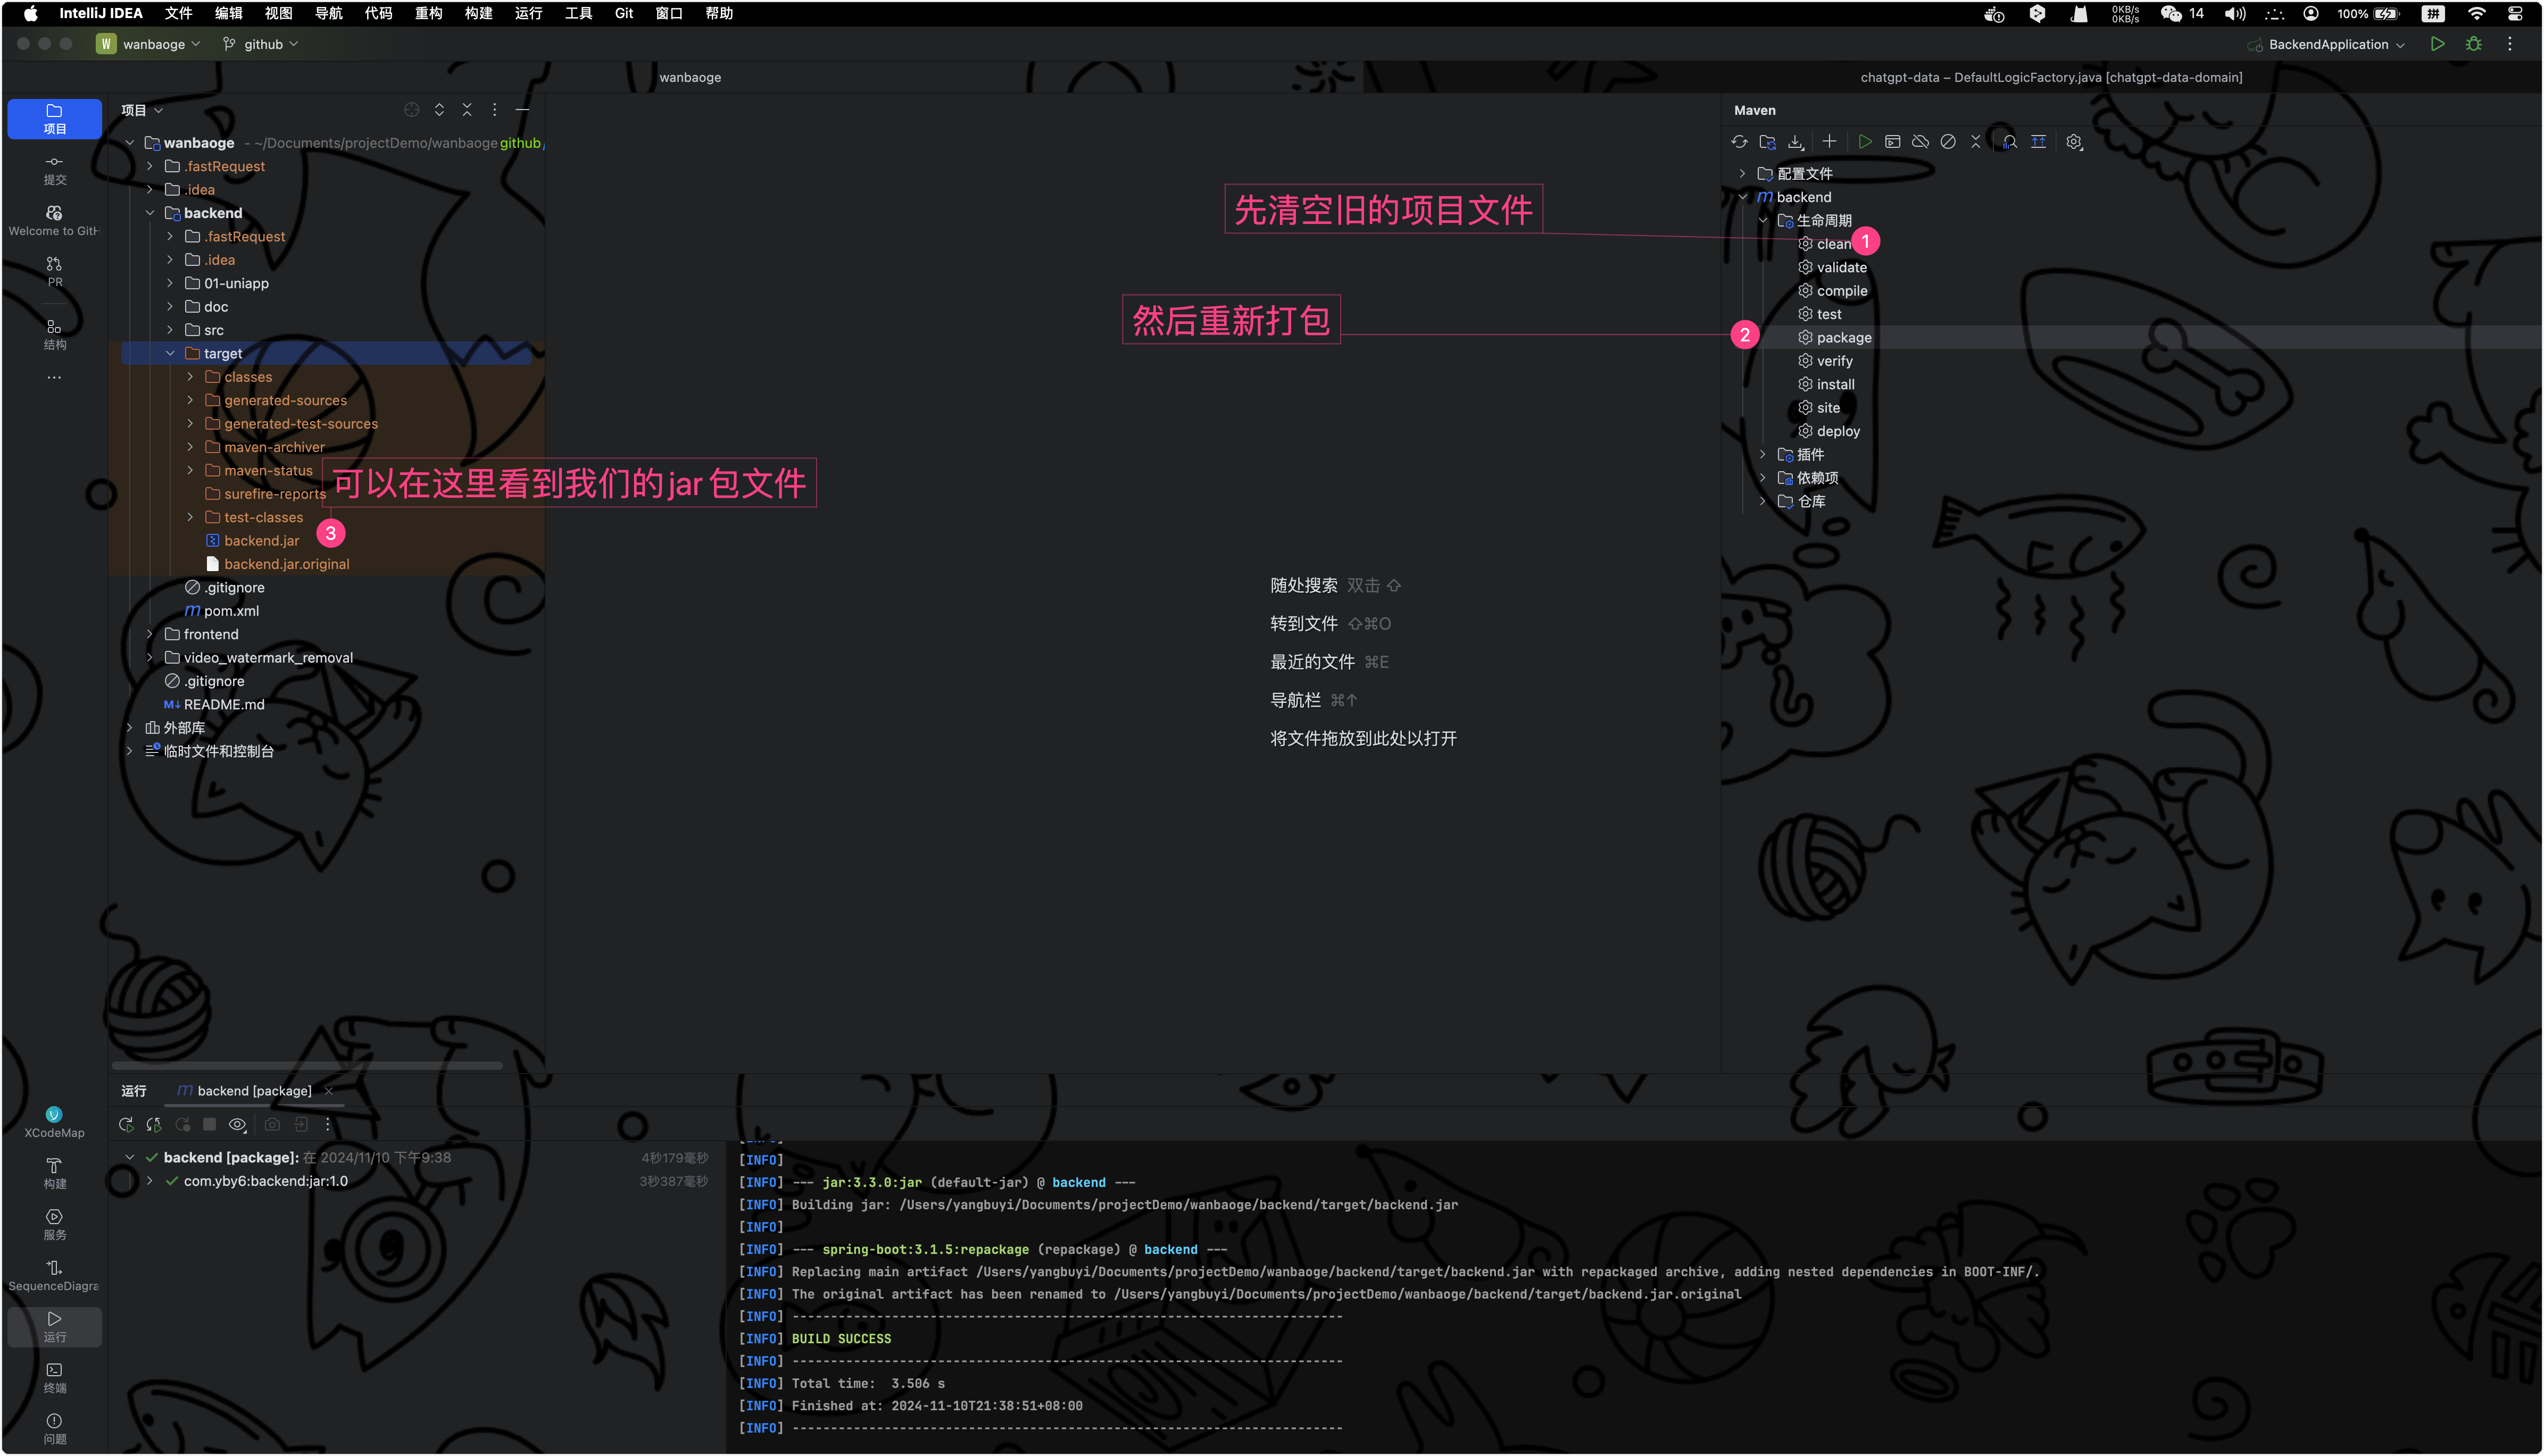Open Maven settings gear

[x=2074, y=142]
